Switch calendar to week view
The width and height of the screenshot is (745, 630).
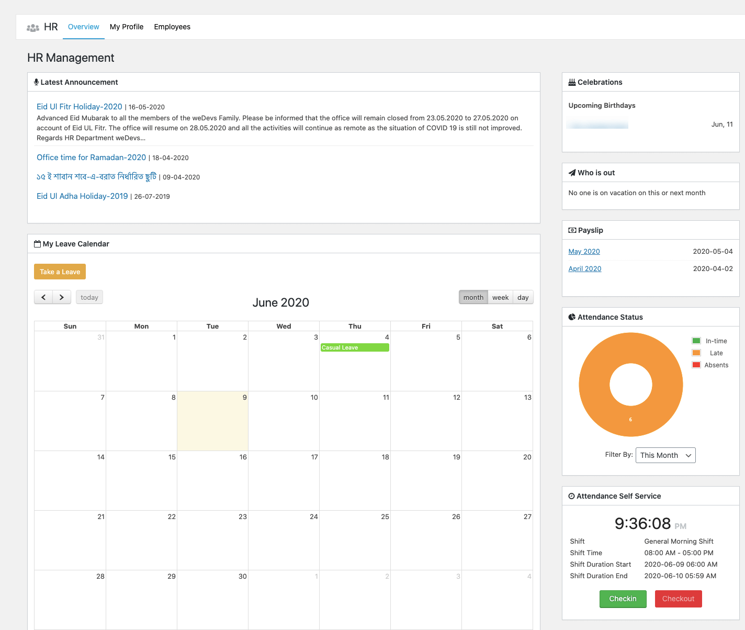pyautogui.click(x=500, y=297)
